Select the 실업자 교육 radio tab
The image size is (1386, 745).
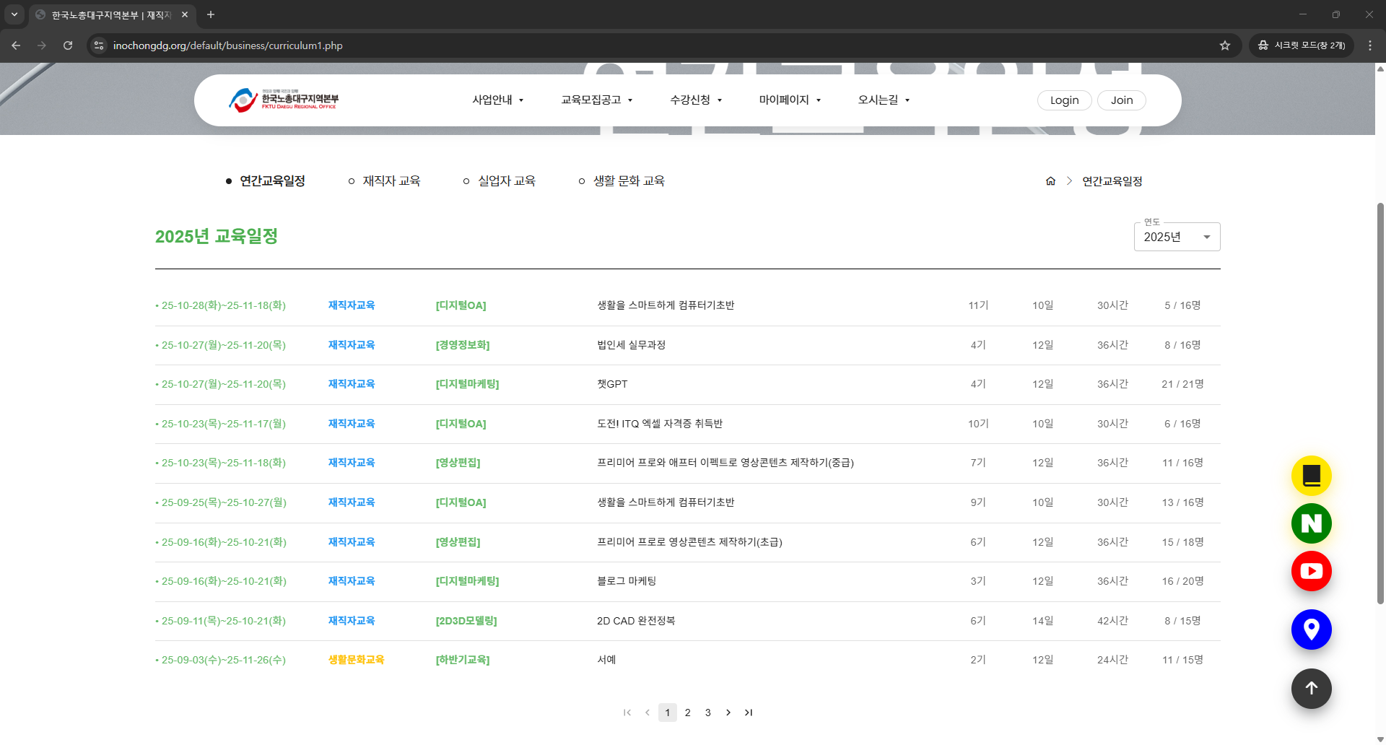[x=500, y=181]
